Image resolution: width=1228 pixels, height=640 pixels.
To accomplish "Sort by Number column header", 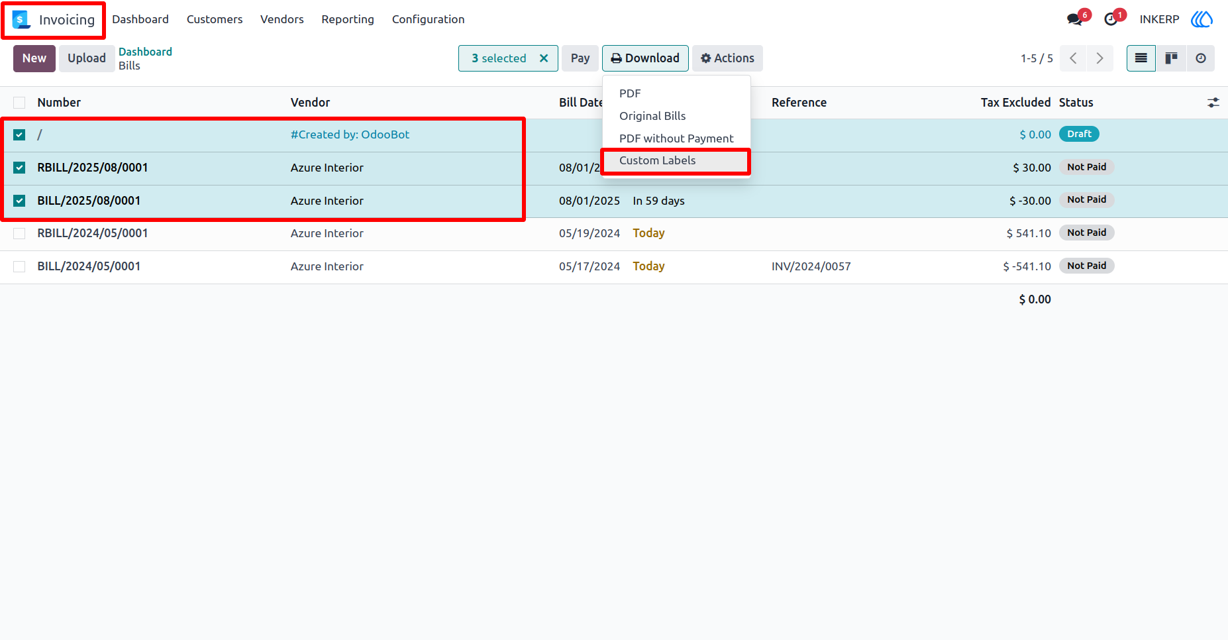I will coord(59,103).
